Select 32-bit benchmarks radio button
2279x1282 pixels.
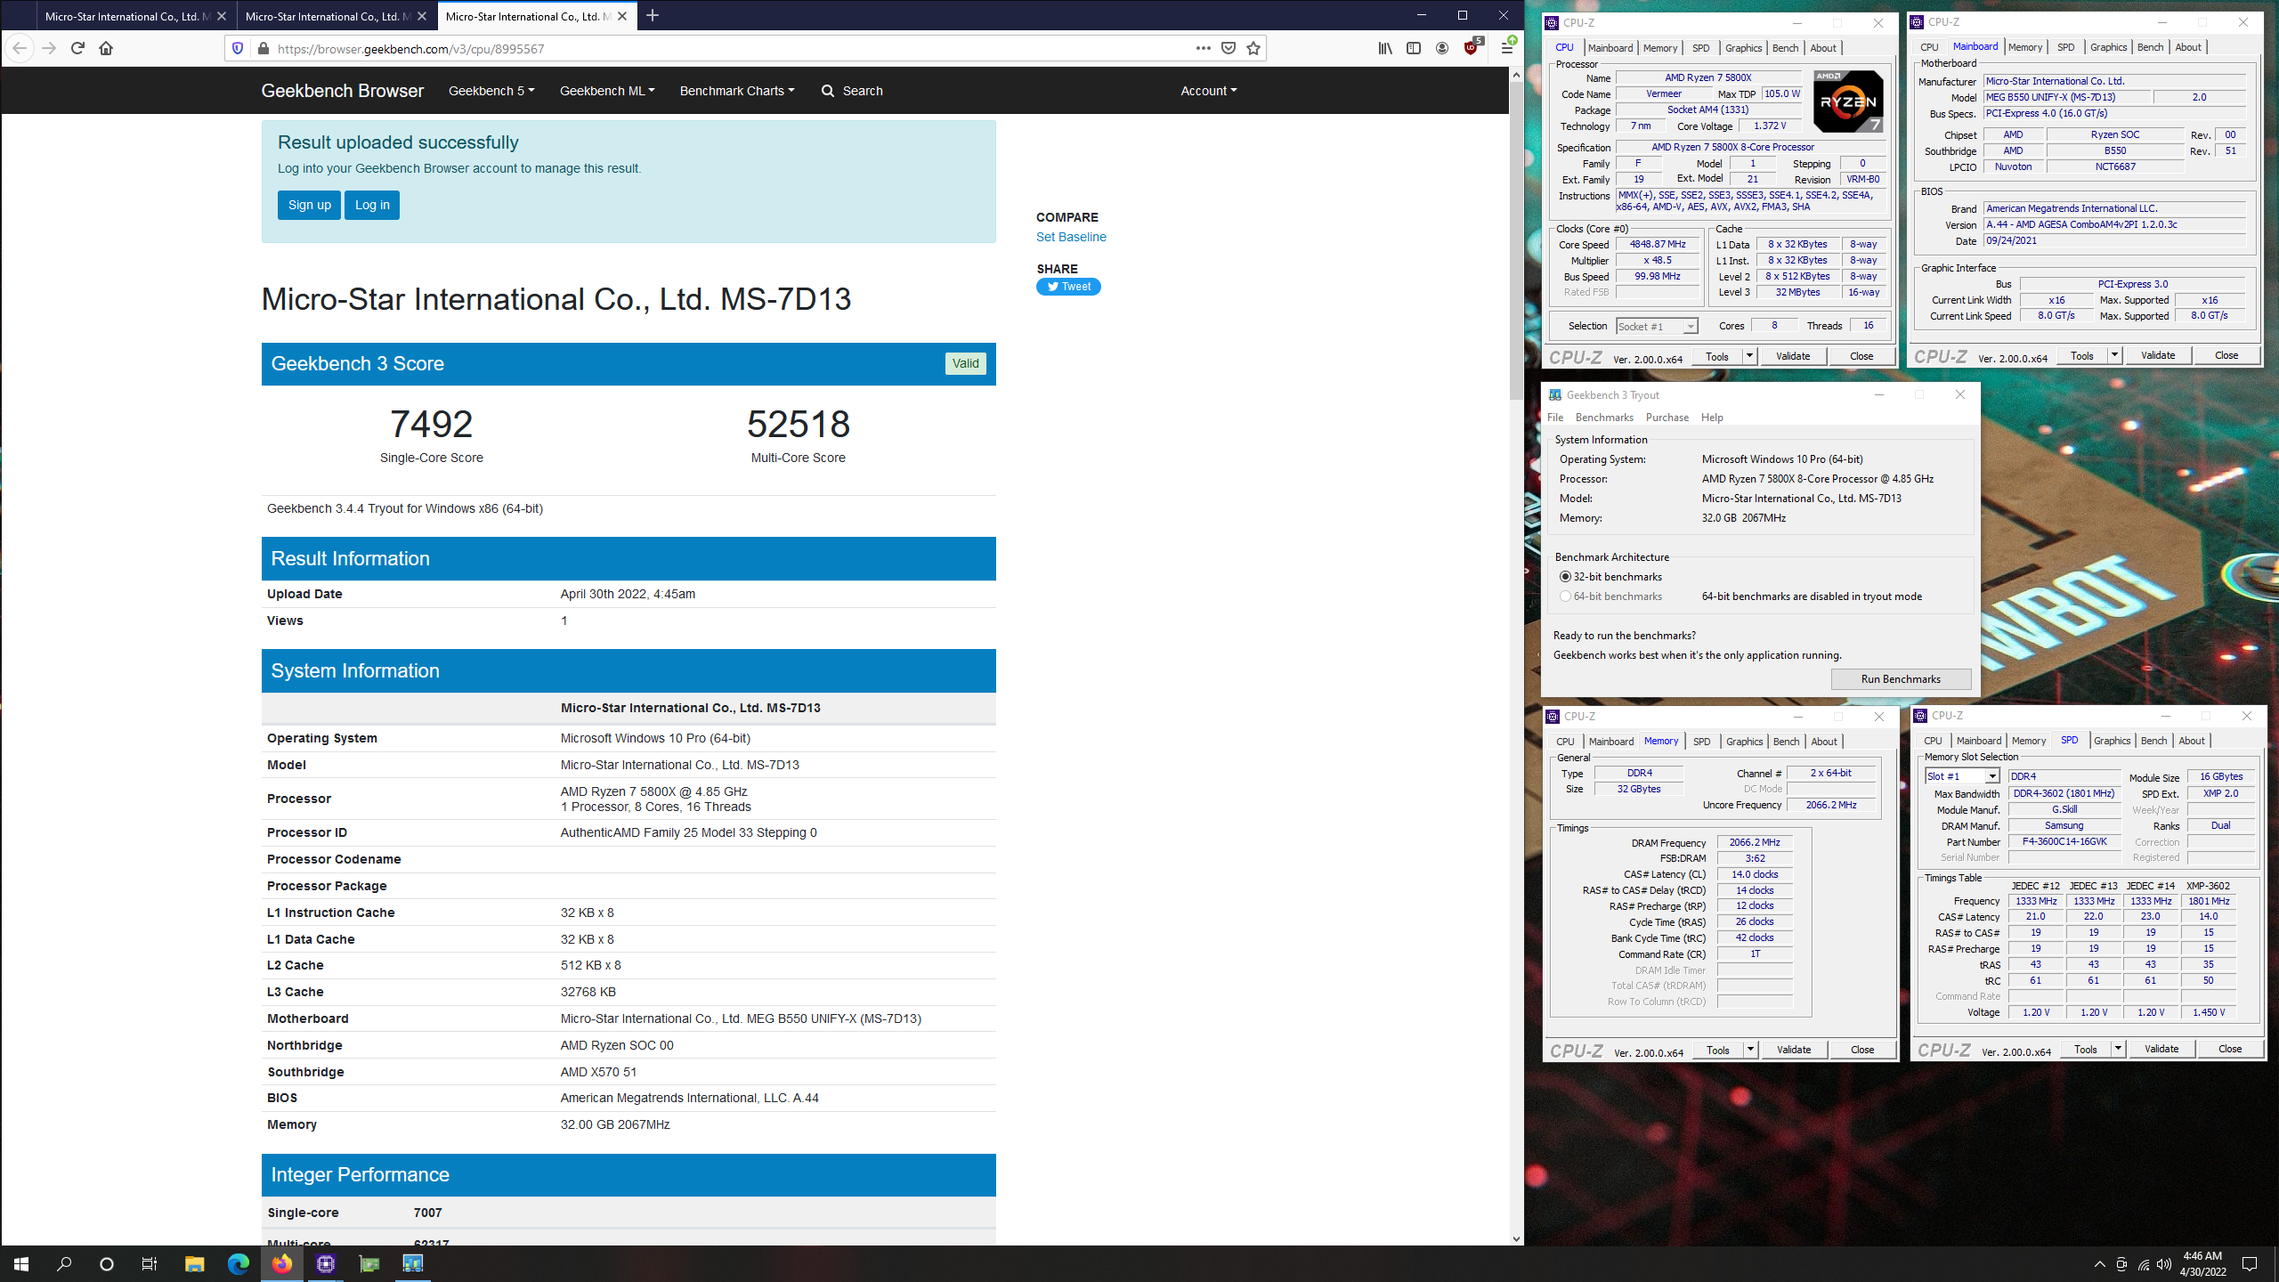(1565, 577)
